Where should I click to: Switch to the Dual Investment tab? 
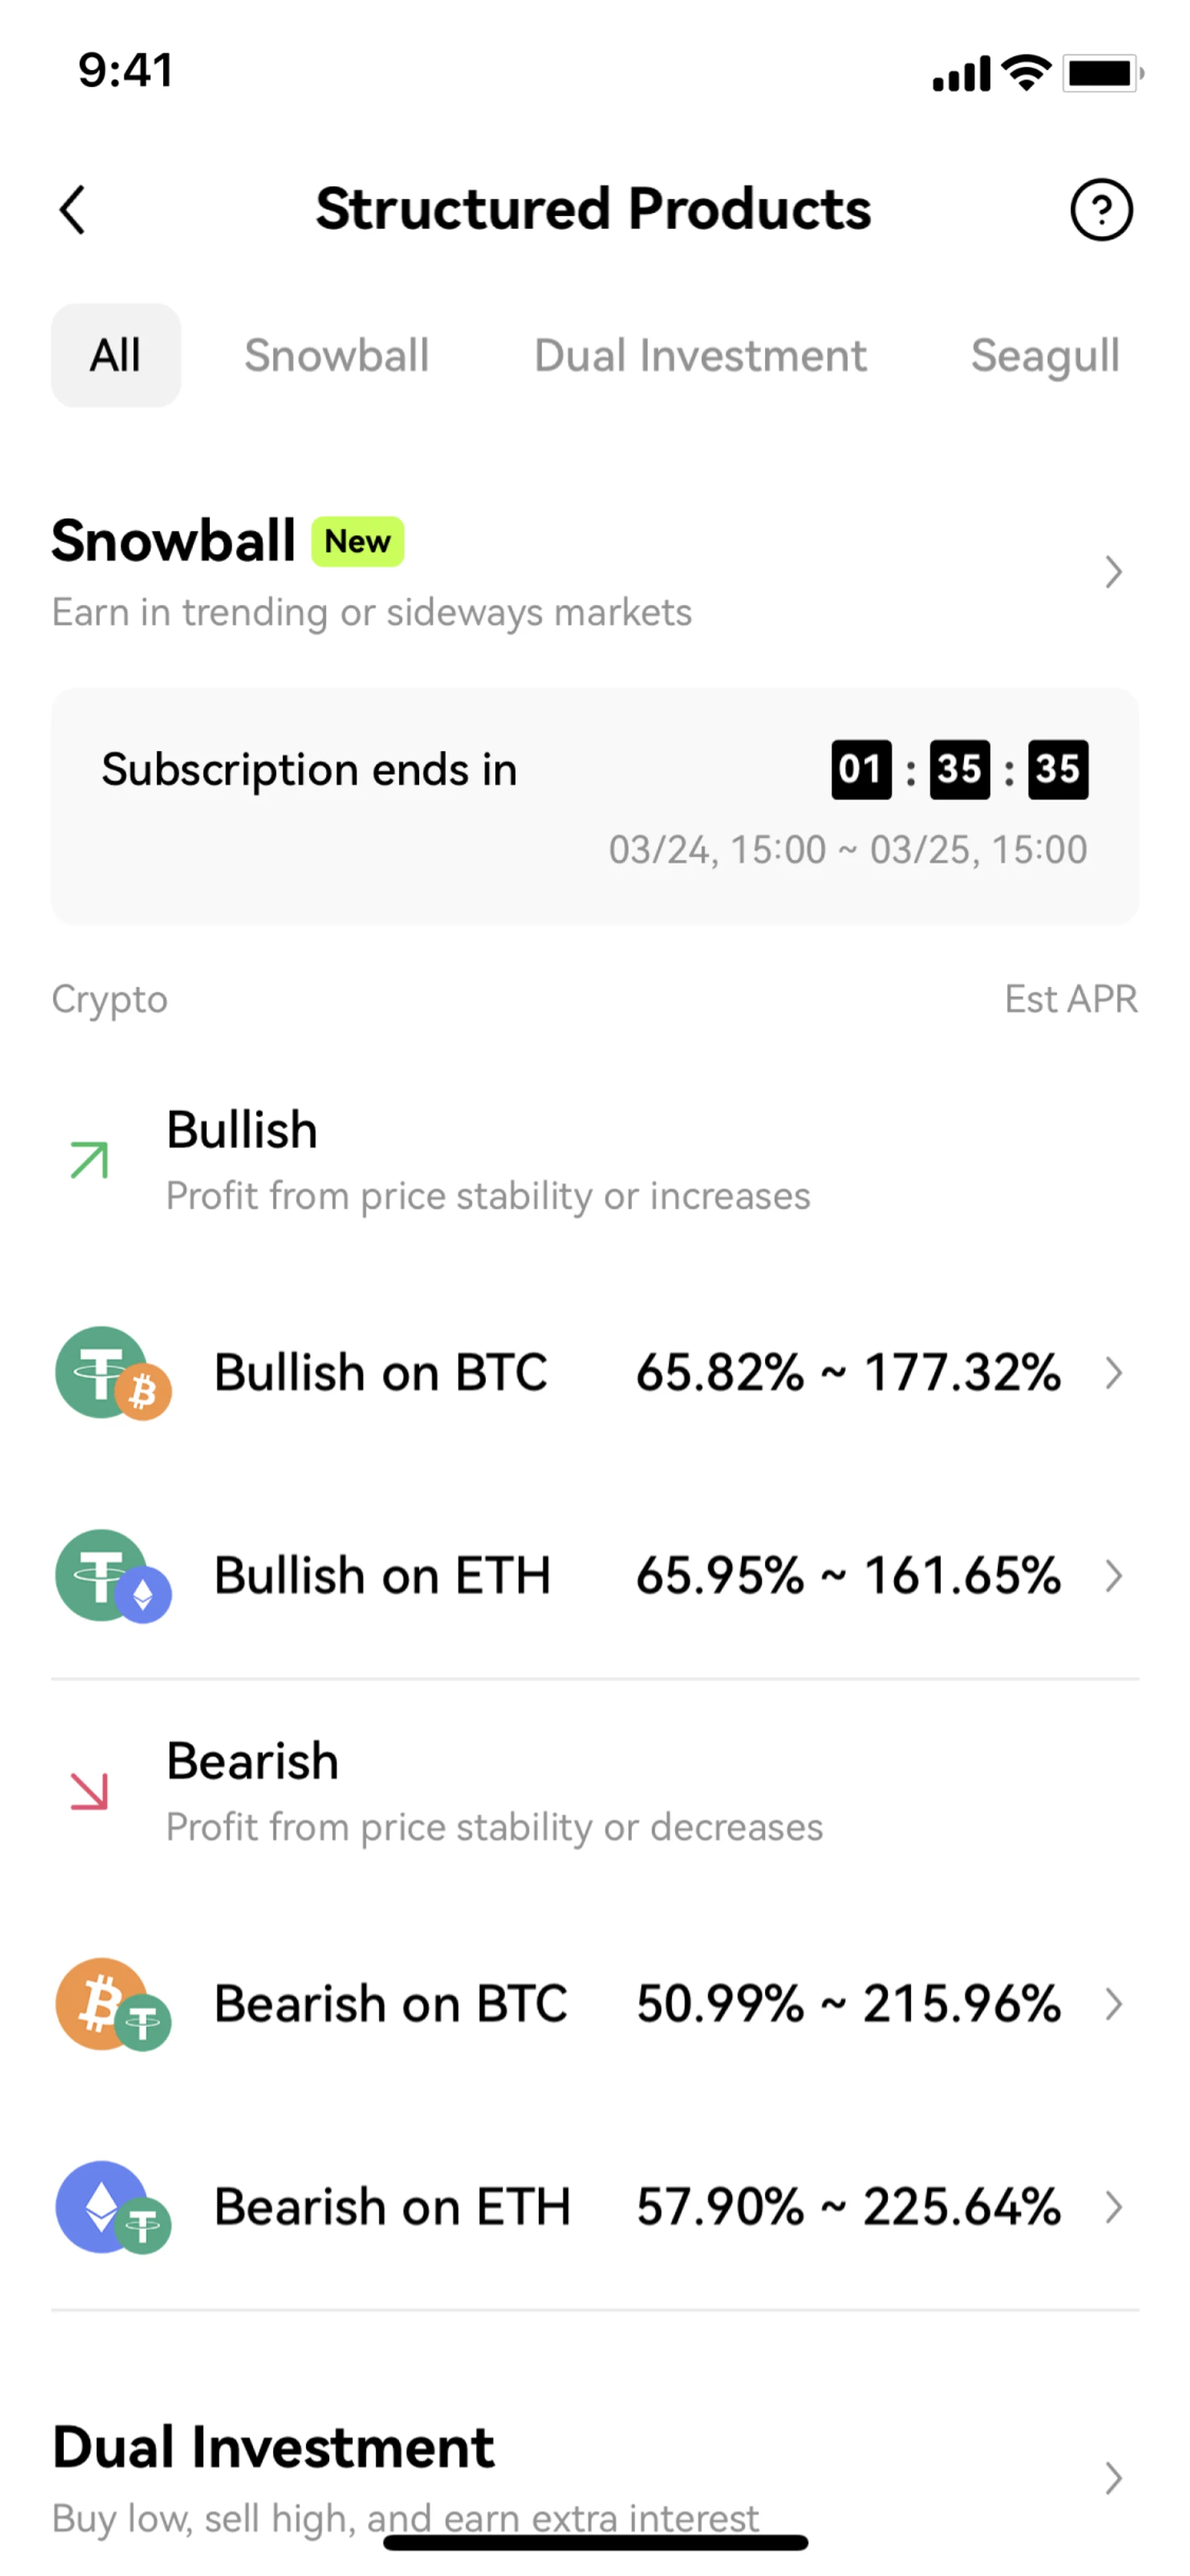(700, 356)
